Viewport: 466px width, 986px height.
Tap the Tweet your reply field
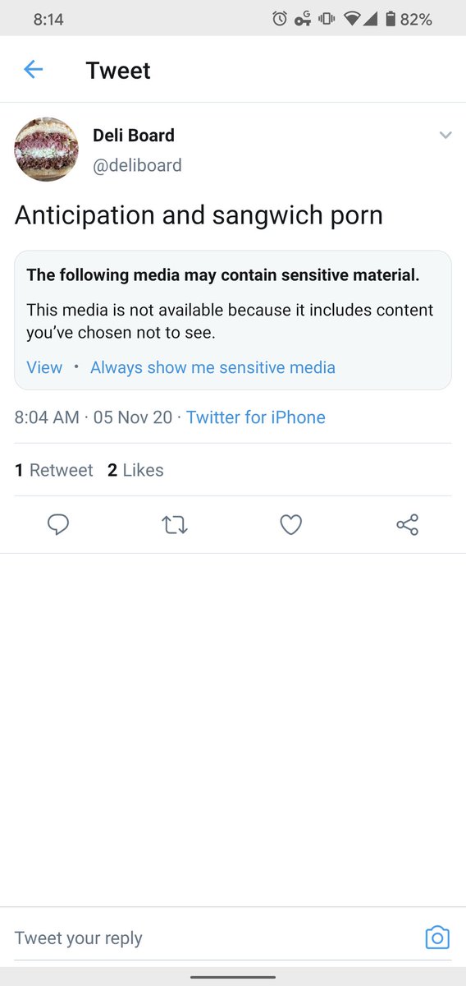[x=213, y=938]
